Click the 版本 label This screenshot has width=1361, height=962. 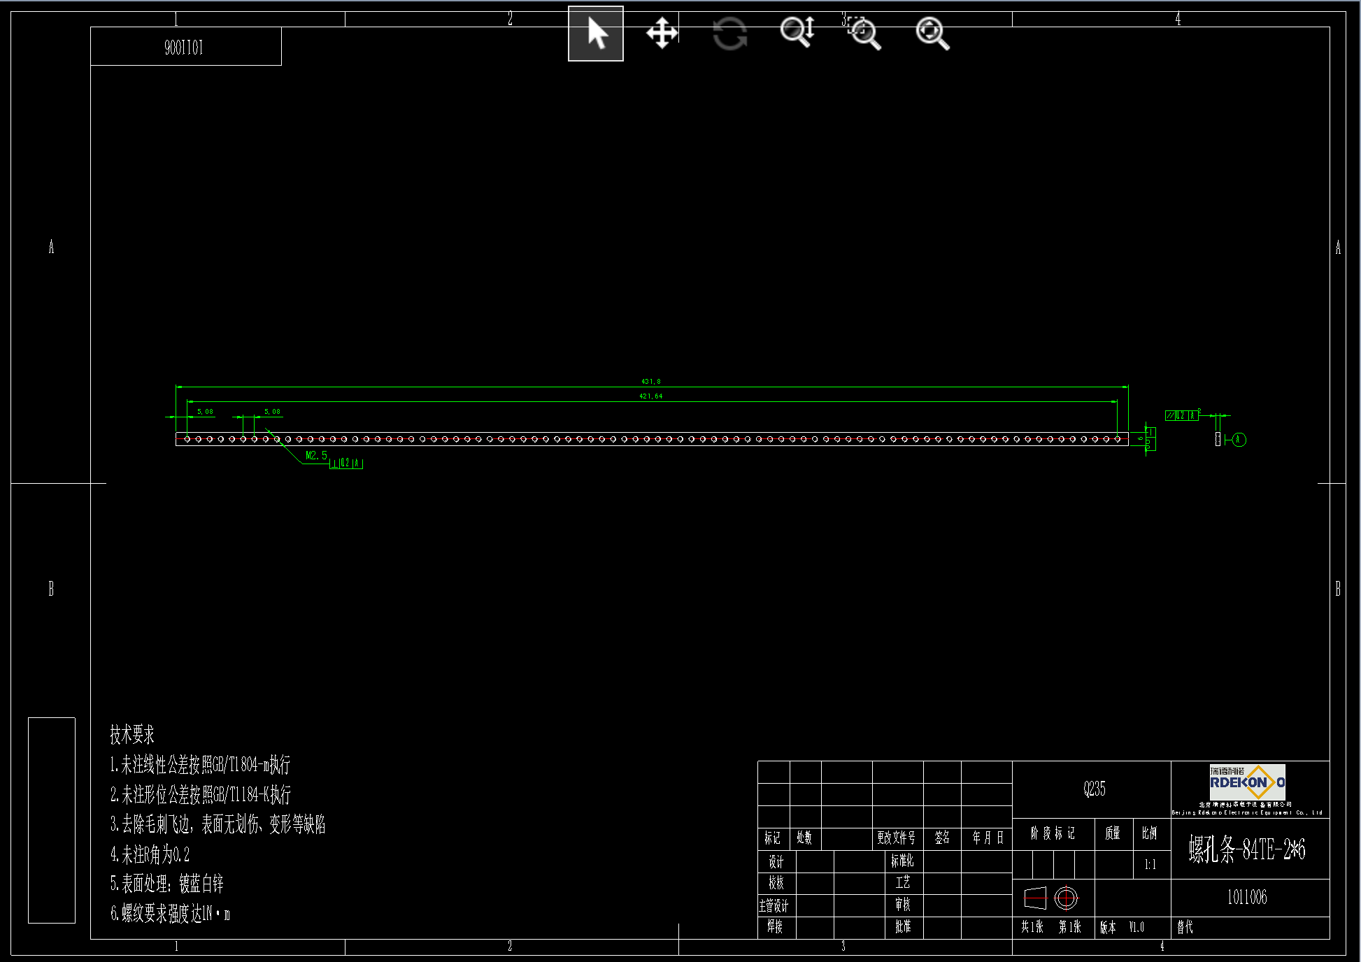click(1109, 928)
